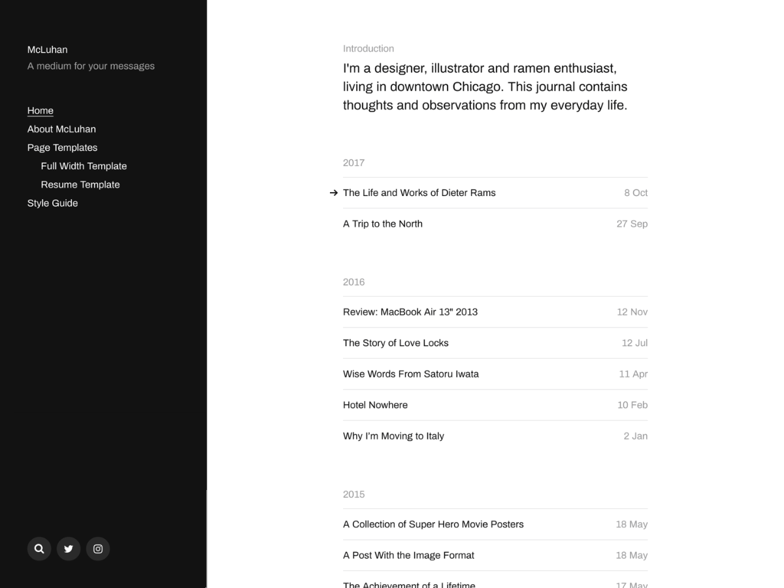Open the About McLuhan page
Viewport: 784px width, 588px height.
[61, 129]
